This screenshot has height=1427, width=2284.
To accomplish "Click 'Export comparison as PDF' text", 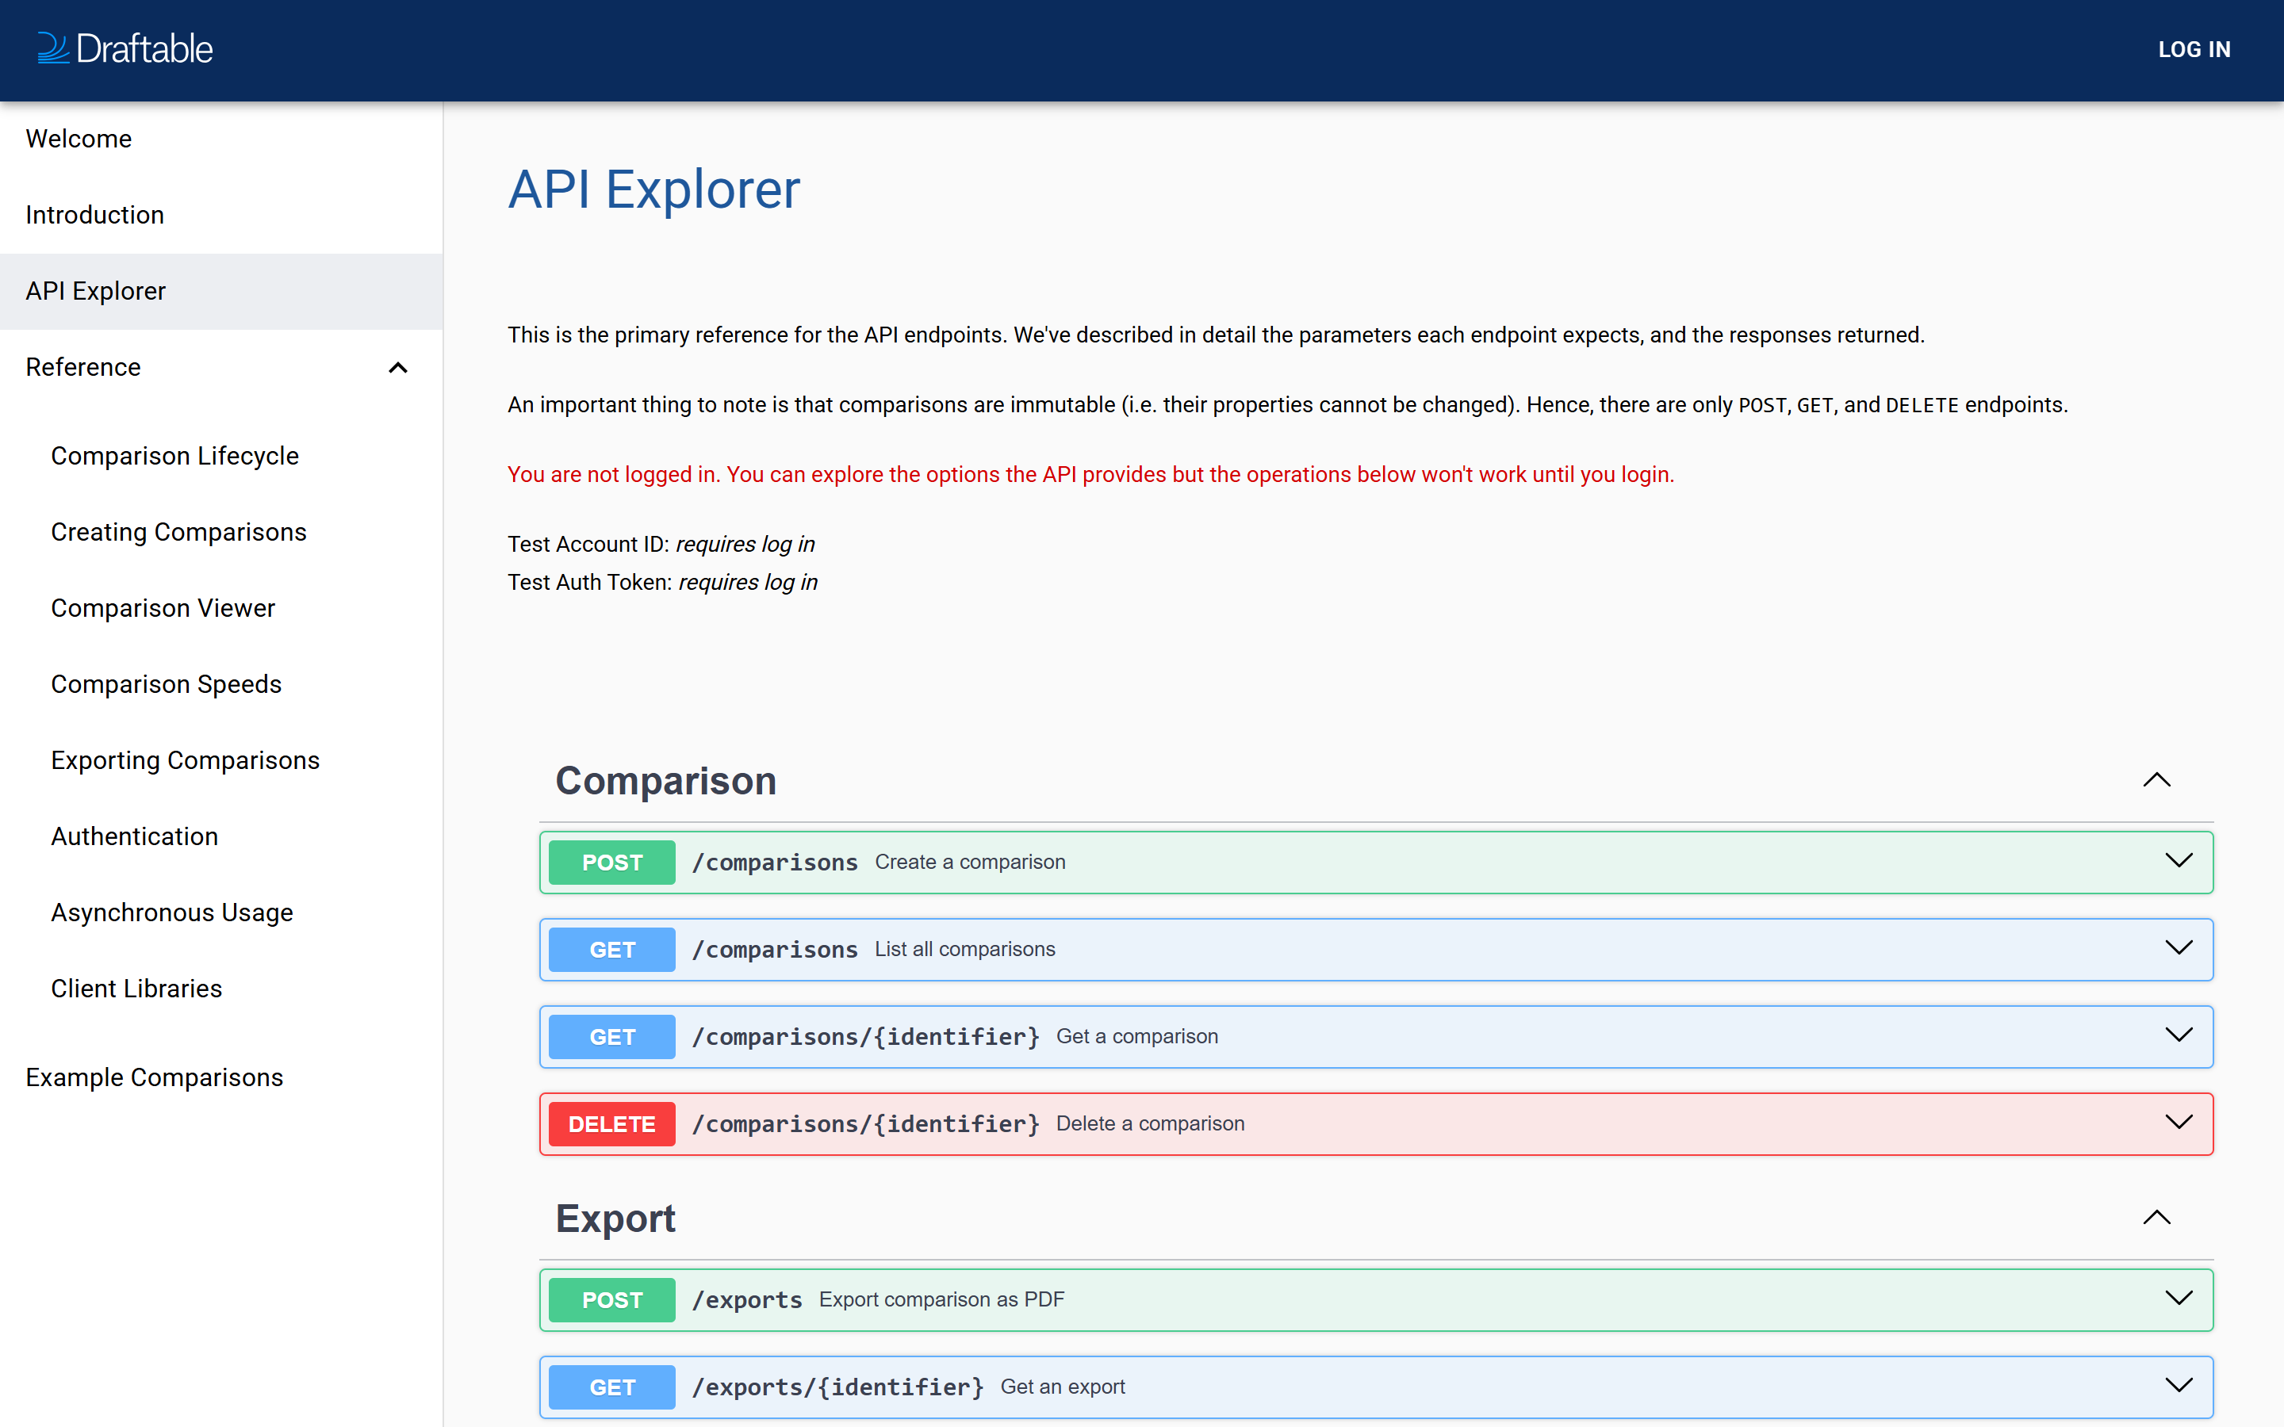I will click(941, 1299).
